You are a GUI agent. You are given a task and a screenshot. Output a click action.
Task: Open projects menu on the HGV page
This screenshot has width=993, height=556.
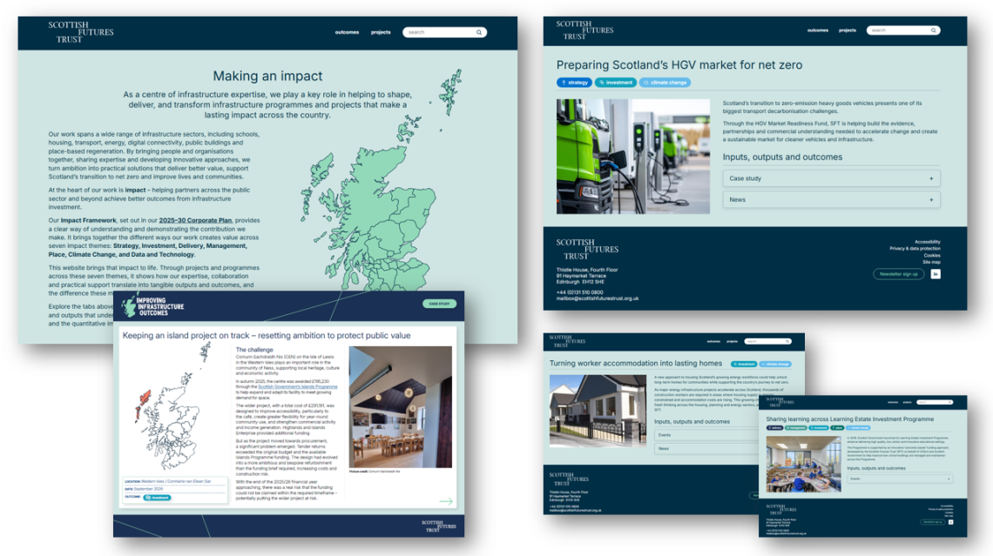coord(848,30)
